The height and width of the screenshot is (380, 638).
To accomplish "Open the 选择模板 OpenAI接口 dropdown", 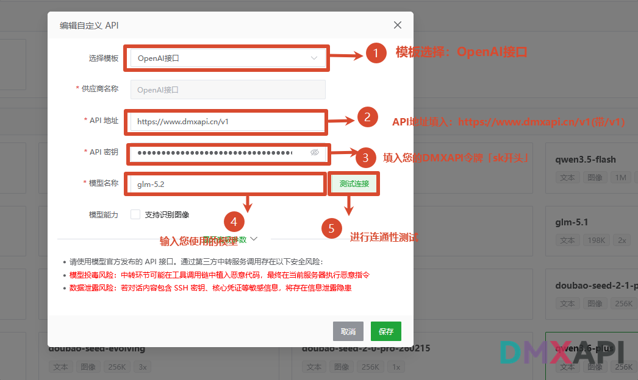I will [228, 58].
